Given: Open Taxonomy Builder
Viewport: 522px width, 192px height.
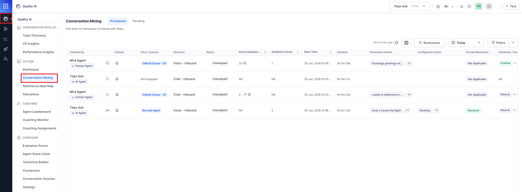Looking at the screenshot, I should tap(36, 162).
